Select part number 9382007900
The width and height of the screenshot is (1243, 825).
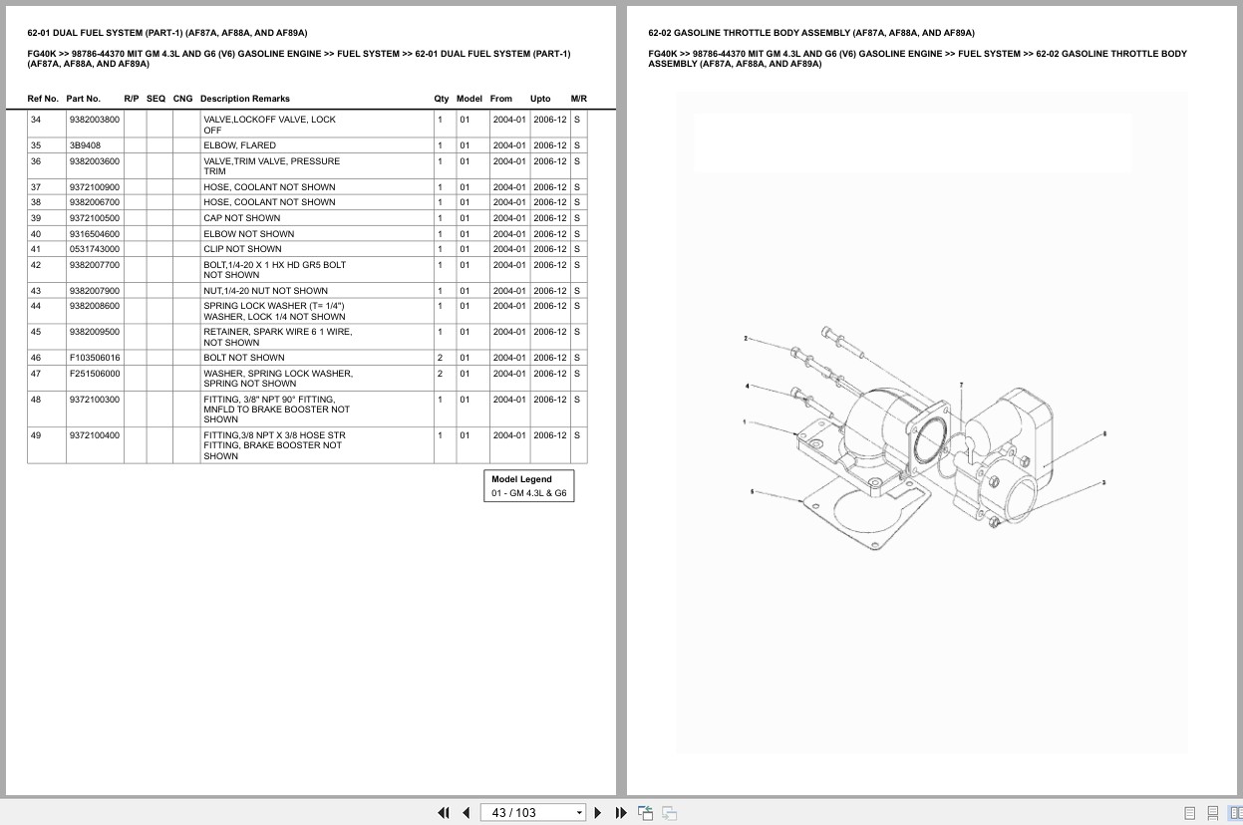(x=95, y=291)
